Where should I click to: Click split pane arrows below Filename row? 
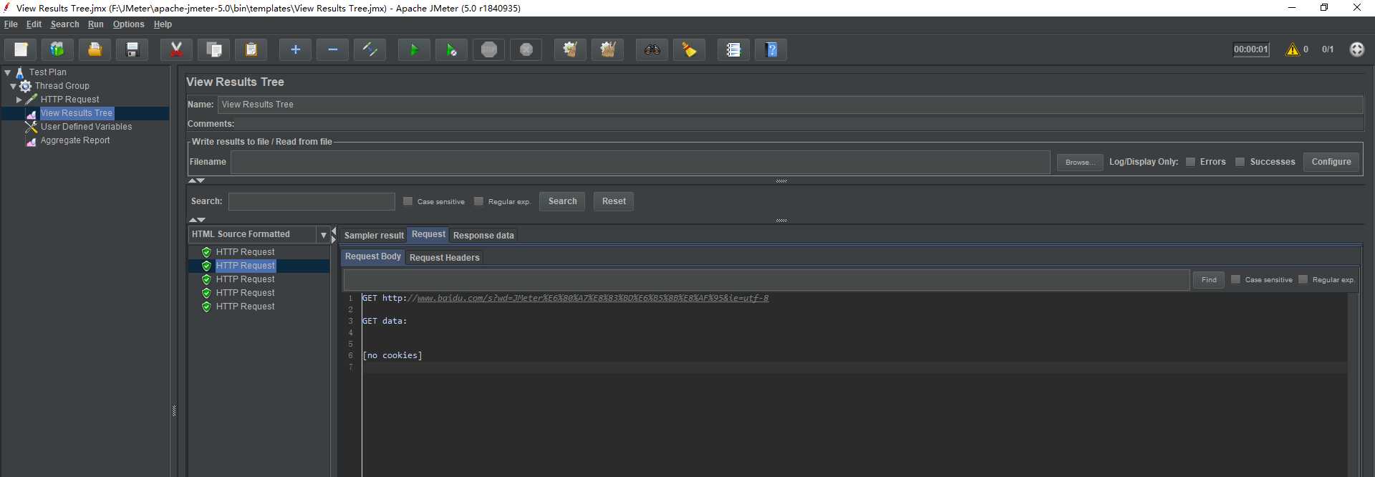tap(196, 180)
